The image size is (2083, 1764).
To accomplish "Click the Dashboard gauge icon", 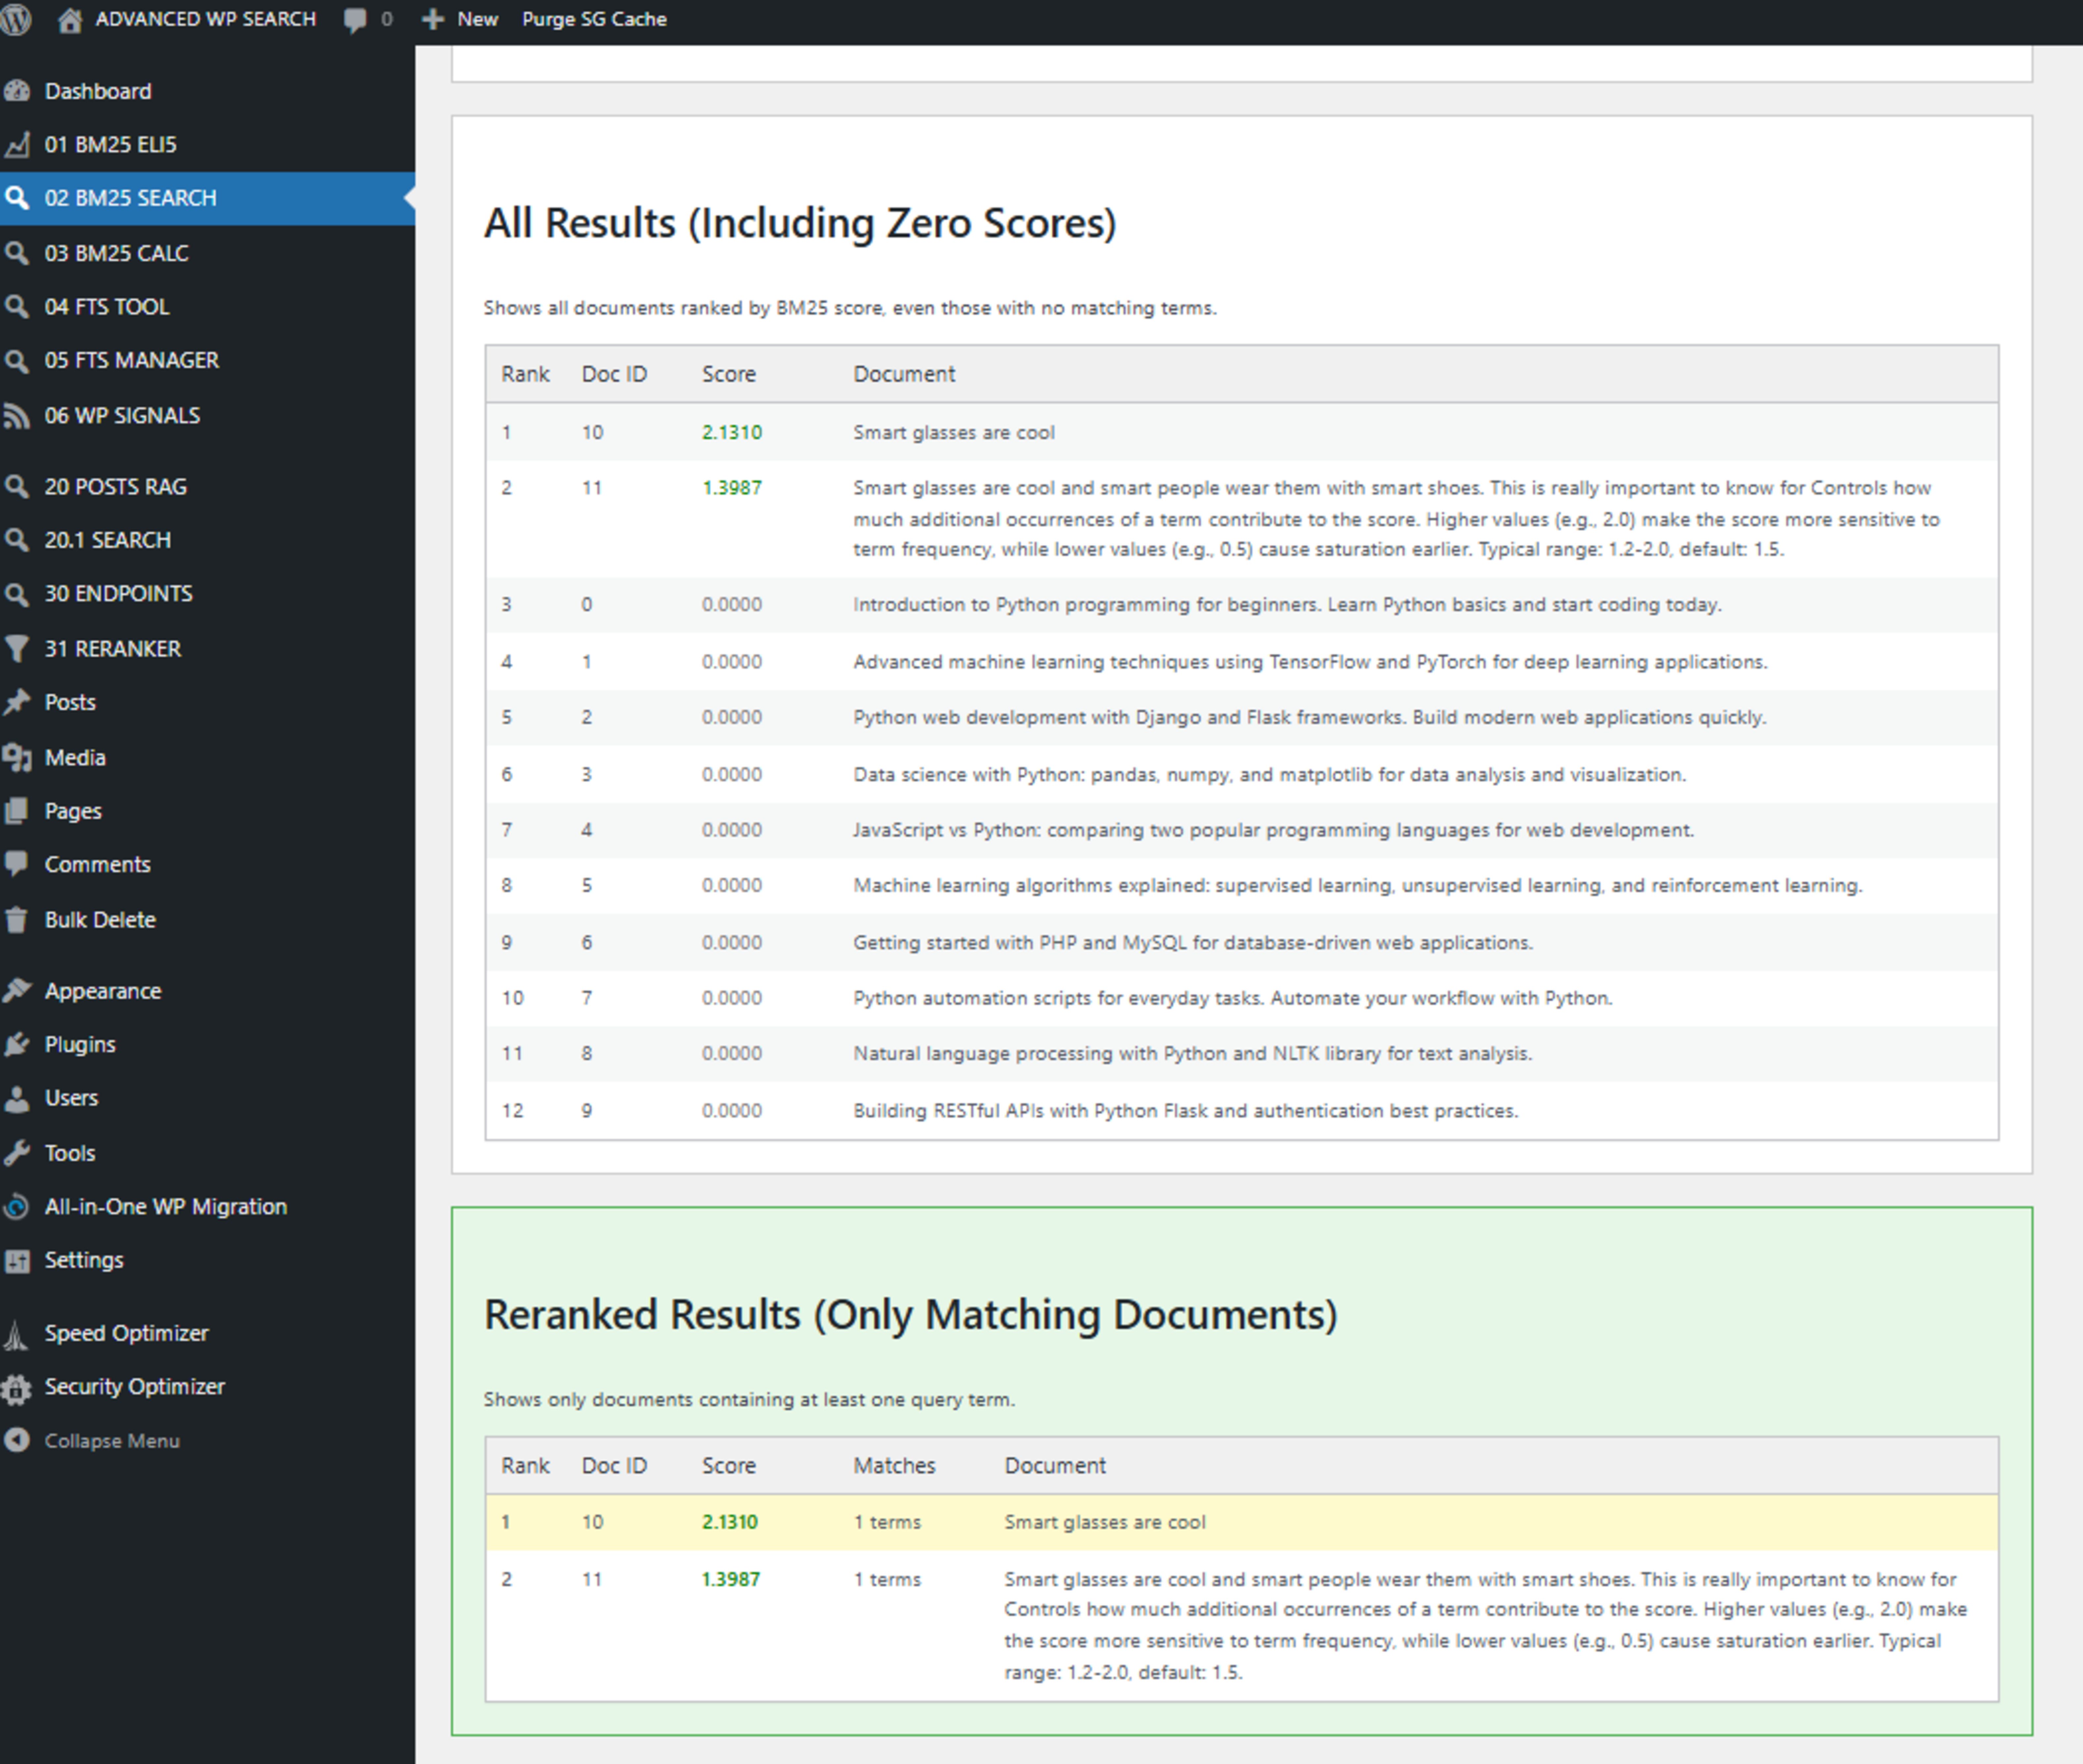I will click(x=17, y=91).
